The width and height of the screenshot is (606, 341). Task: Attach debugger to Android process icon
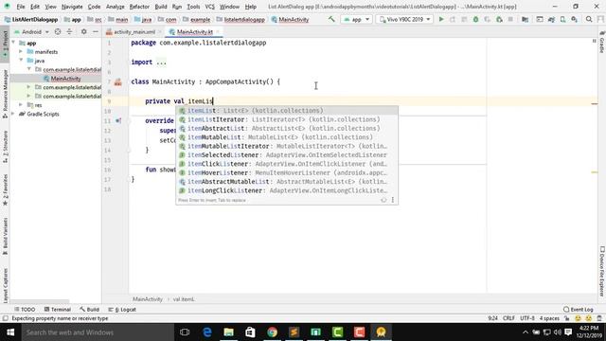pos(499,19)
